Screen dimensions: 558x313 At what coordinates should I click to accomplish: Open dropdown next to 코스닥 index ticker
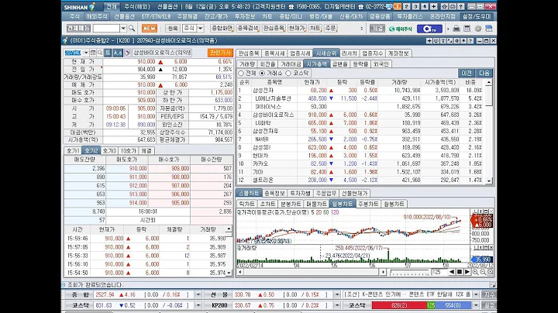click(198, 305)
